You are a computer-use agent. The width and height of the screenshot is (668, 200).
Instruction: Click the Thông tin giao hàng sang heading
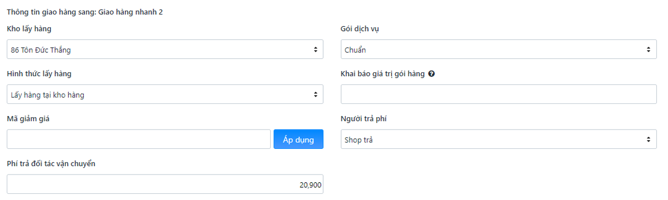[51, 12]
